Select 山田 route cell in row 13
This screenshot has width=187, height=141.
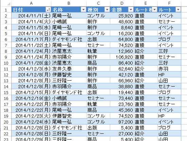click(169, 80)
